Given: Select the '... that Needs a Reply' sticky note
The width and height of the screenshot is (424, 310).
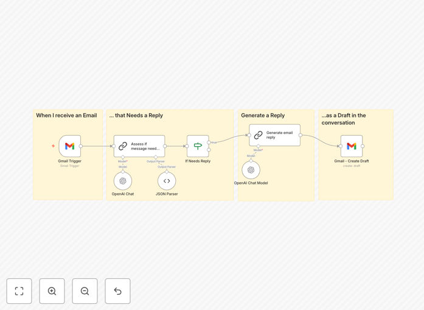Looking at the screenshot, I should [x=170, y=155].
